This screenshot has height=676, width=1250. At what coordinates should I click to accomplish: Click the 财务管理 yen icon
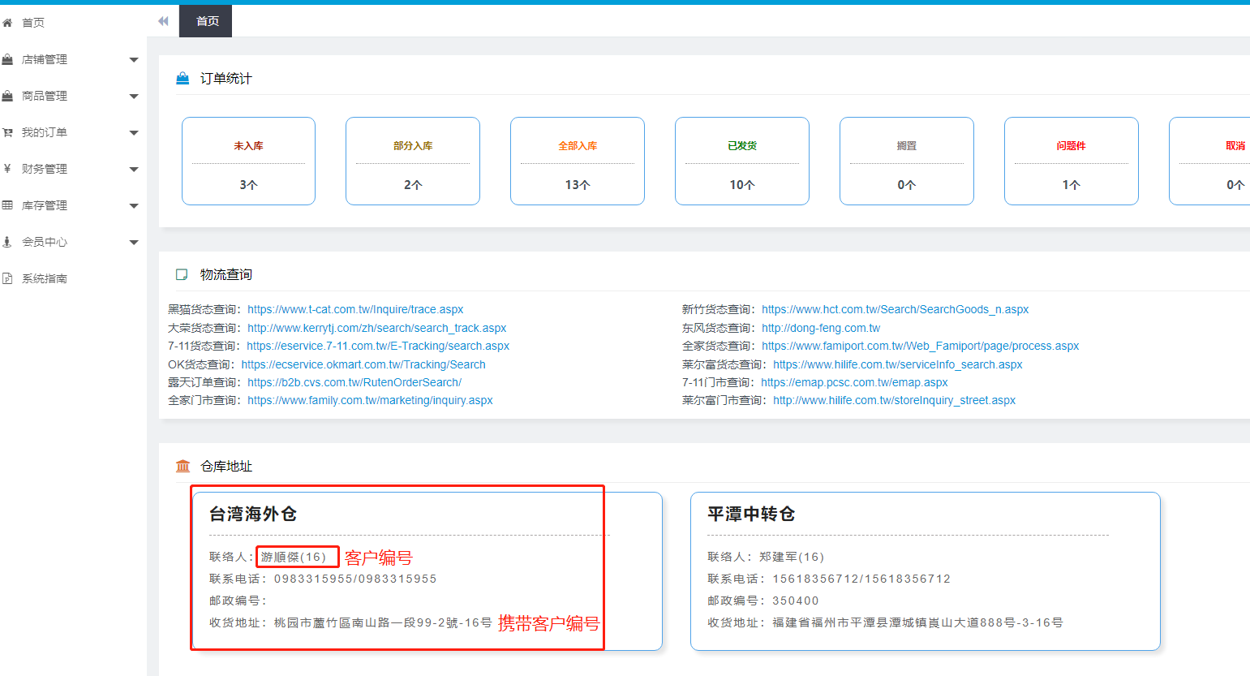coord(7,169)
